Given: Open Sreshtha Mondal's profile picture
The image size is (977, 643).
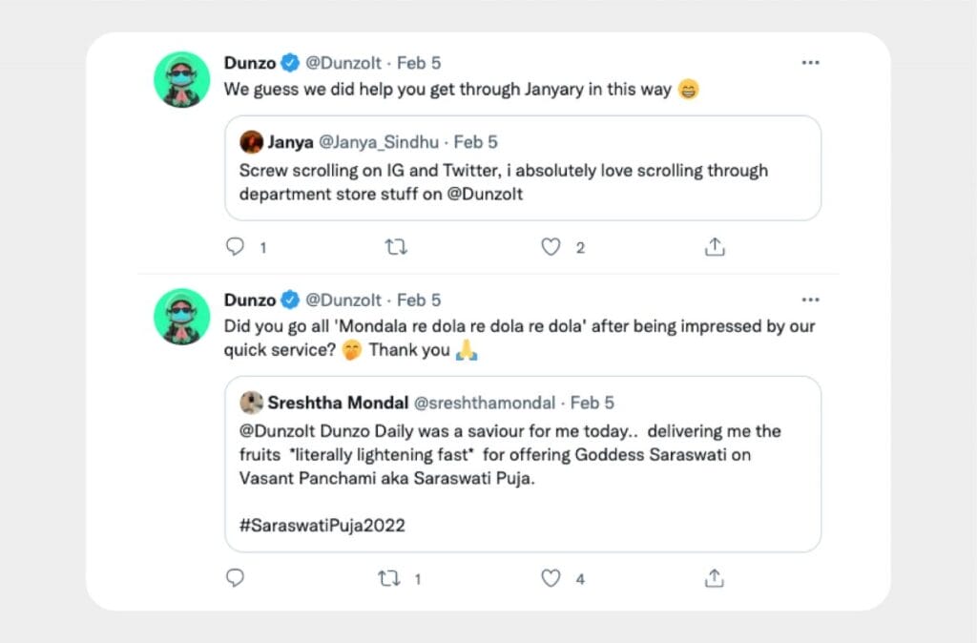Looking at the screenshot, I should tap(251, 403).
